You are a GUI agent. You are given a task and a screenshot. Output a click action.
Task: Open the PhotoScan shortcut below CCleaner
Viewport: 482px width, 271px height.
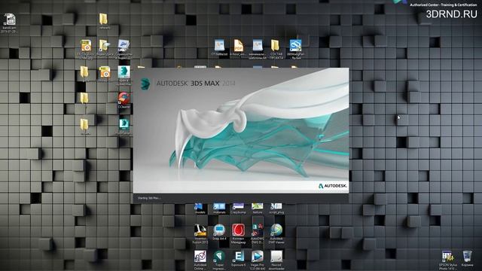124,126
